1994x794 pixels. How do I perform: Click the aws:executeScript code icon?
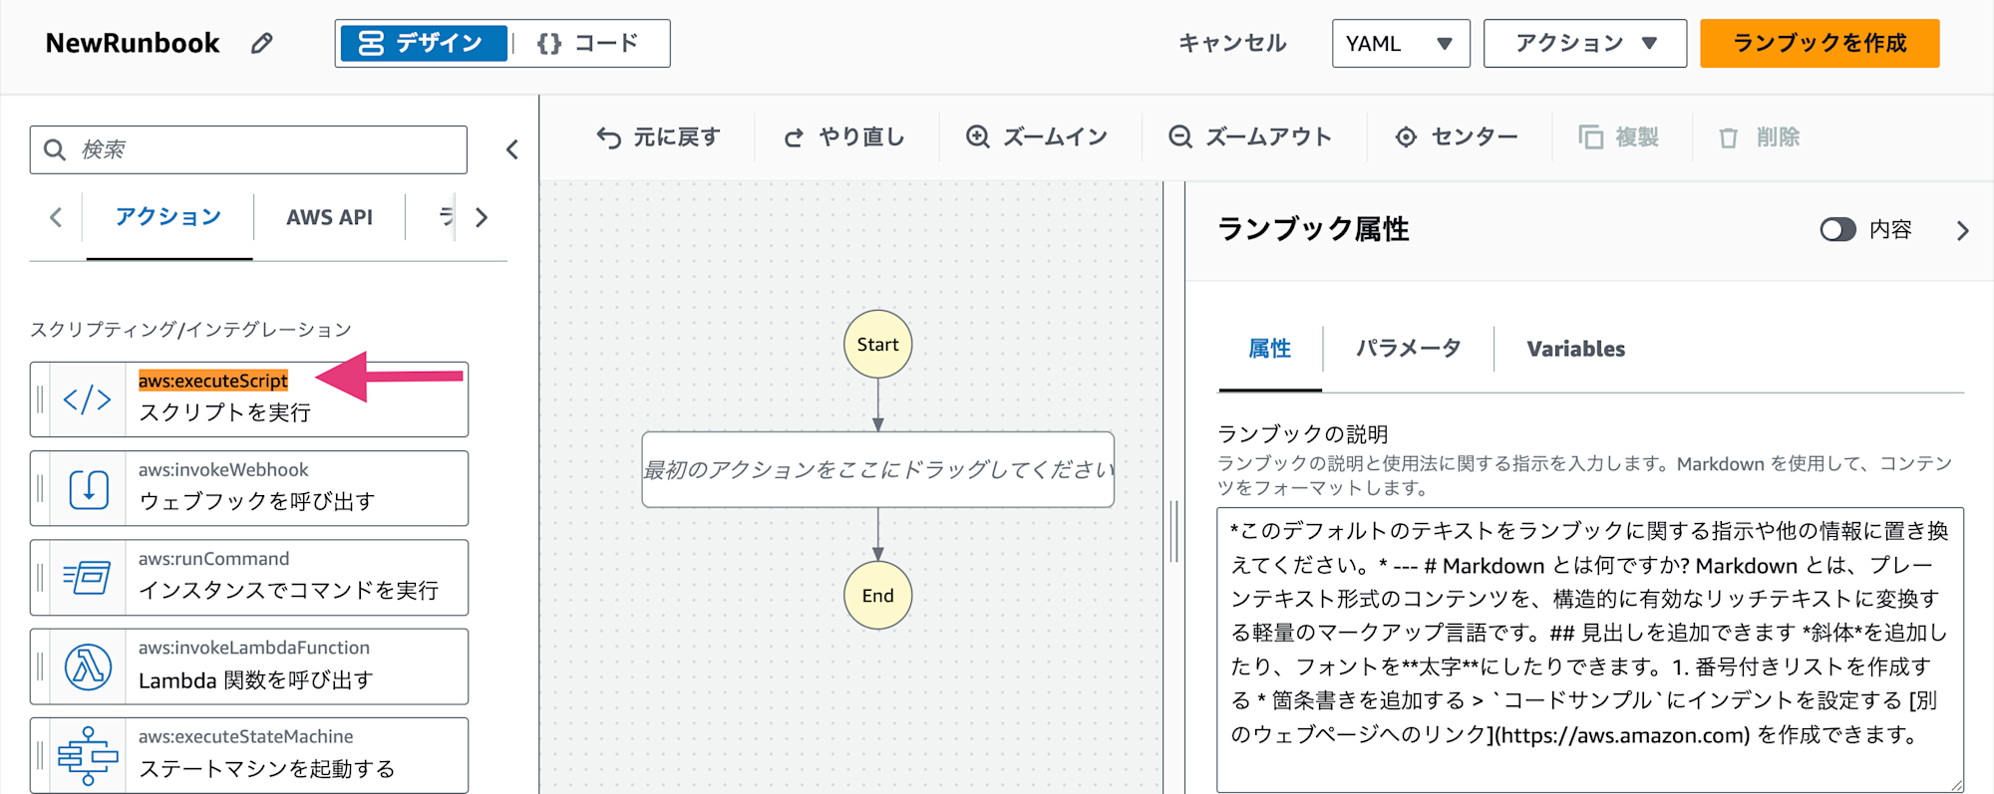pos(88,399)
